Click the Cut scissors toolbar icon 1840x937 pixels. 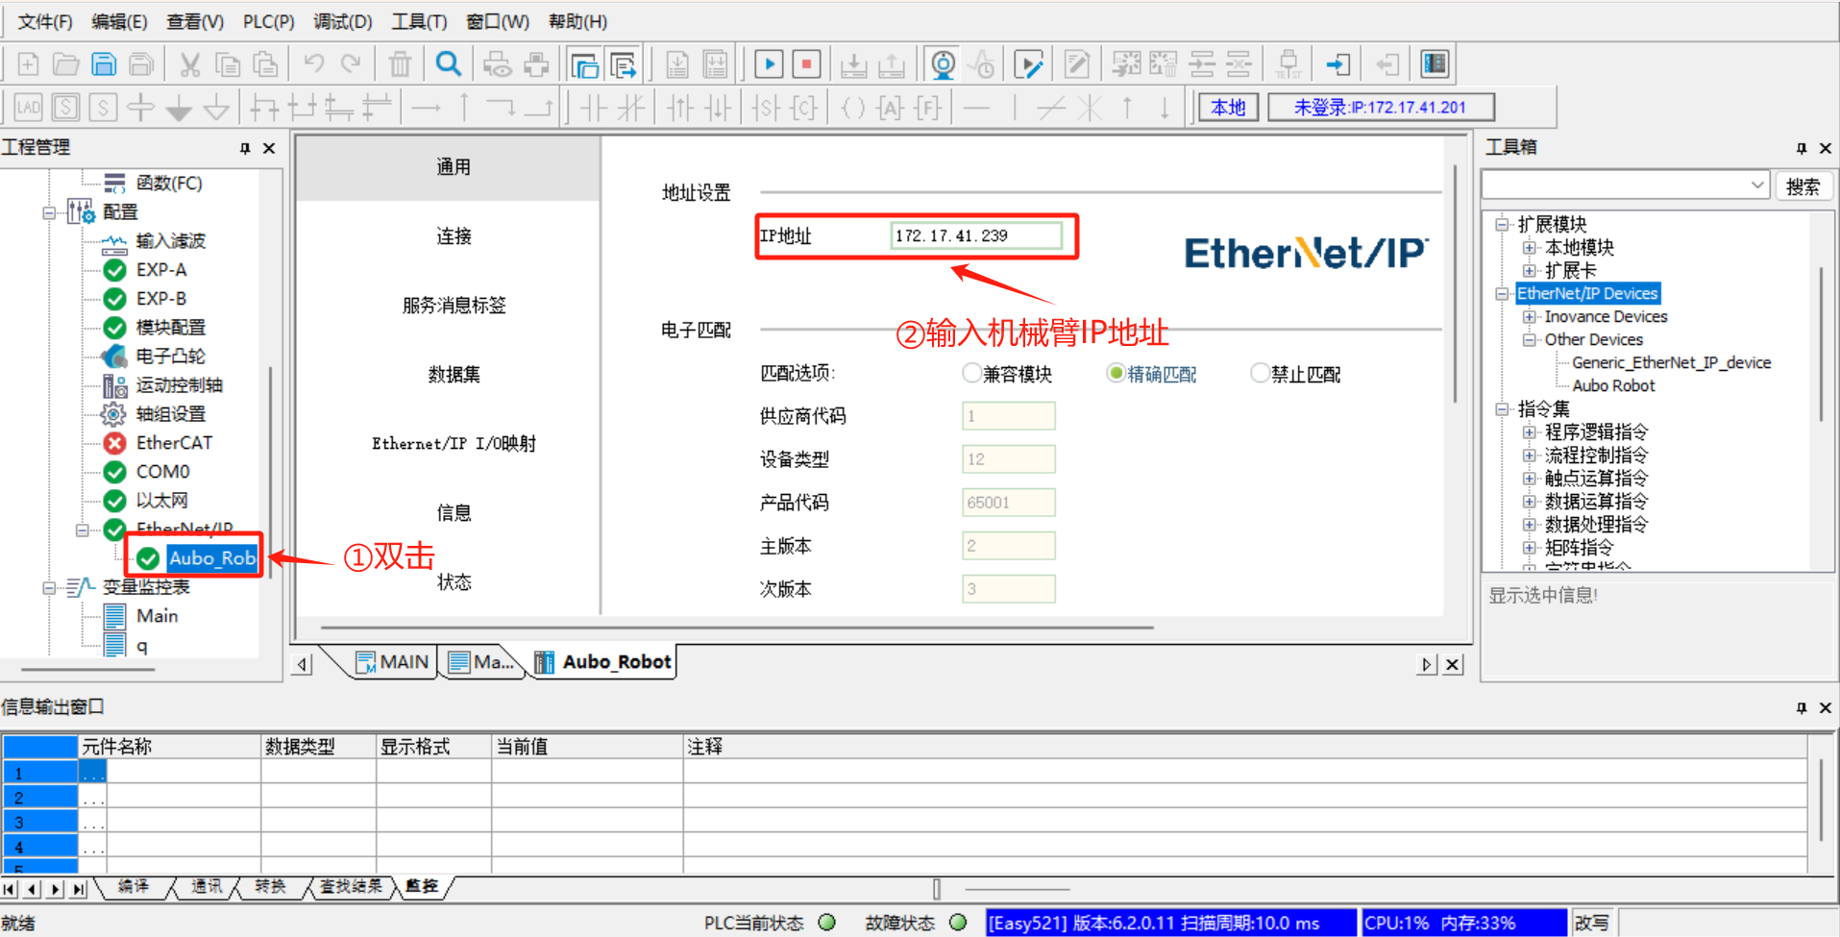point(189,64)
